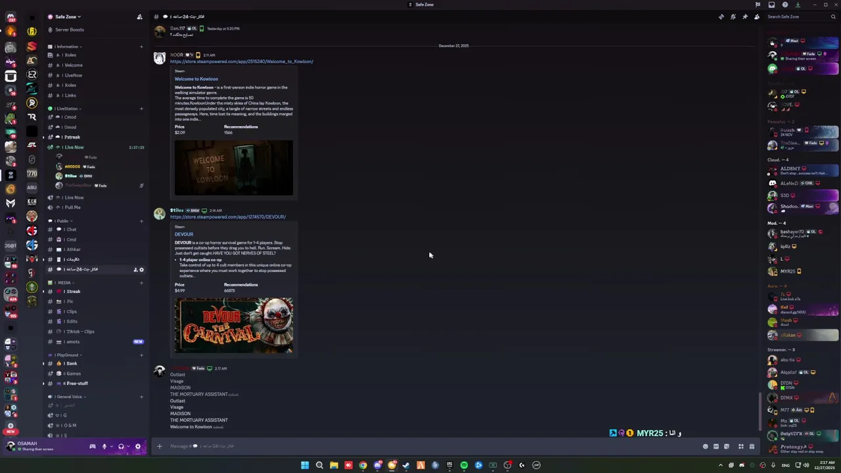Click the Search Safe Zone field
Screen dimensions: 841x473
pyautogui.click(x=802, y=16)
